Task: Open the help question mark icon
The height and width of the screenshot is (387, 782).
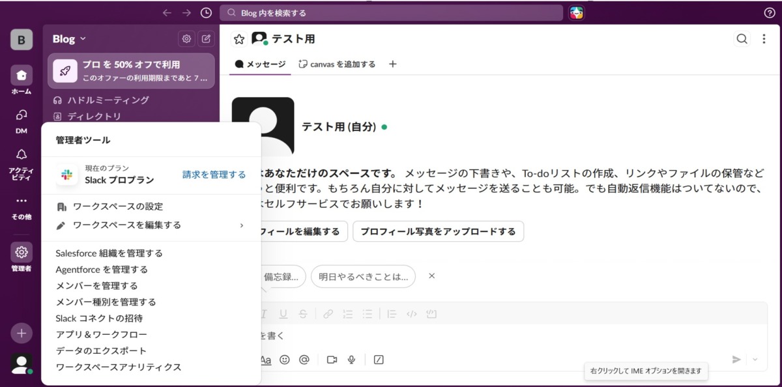Action: pos(769,13)
